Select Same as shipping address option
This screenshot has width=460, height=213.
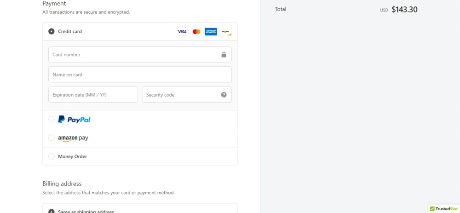click(52, 211)
